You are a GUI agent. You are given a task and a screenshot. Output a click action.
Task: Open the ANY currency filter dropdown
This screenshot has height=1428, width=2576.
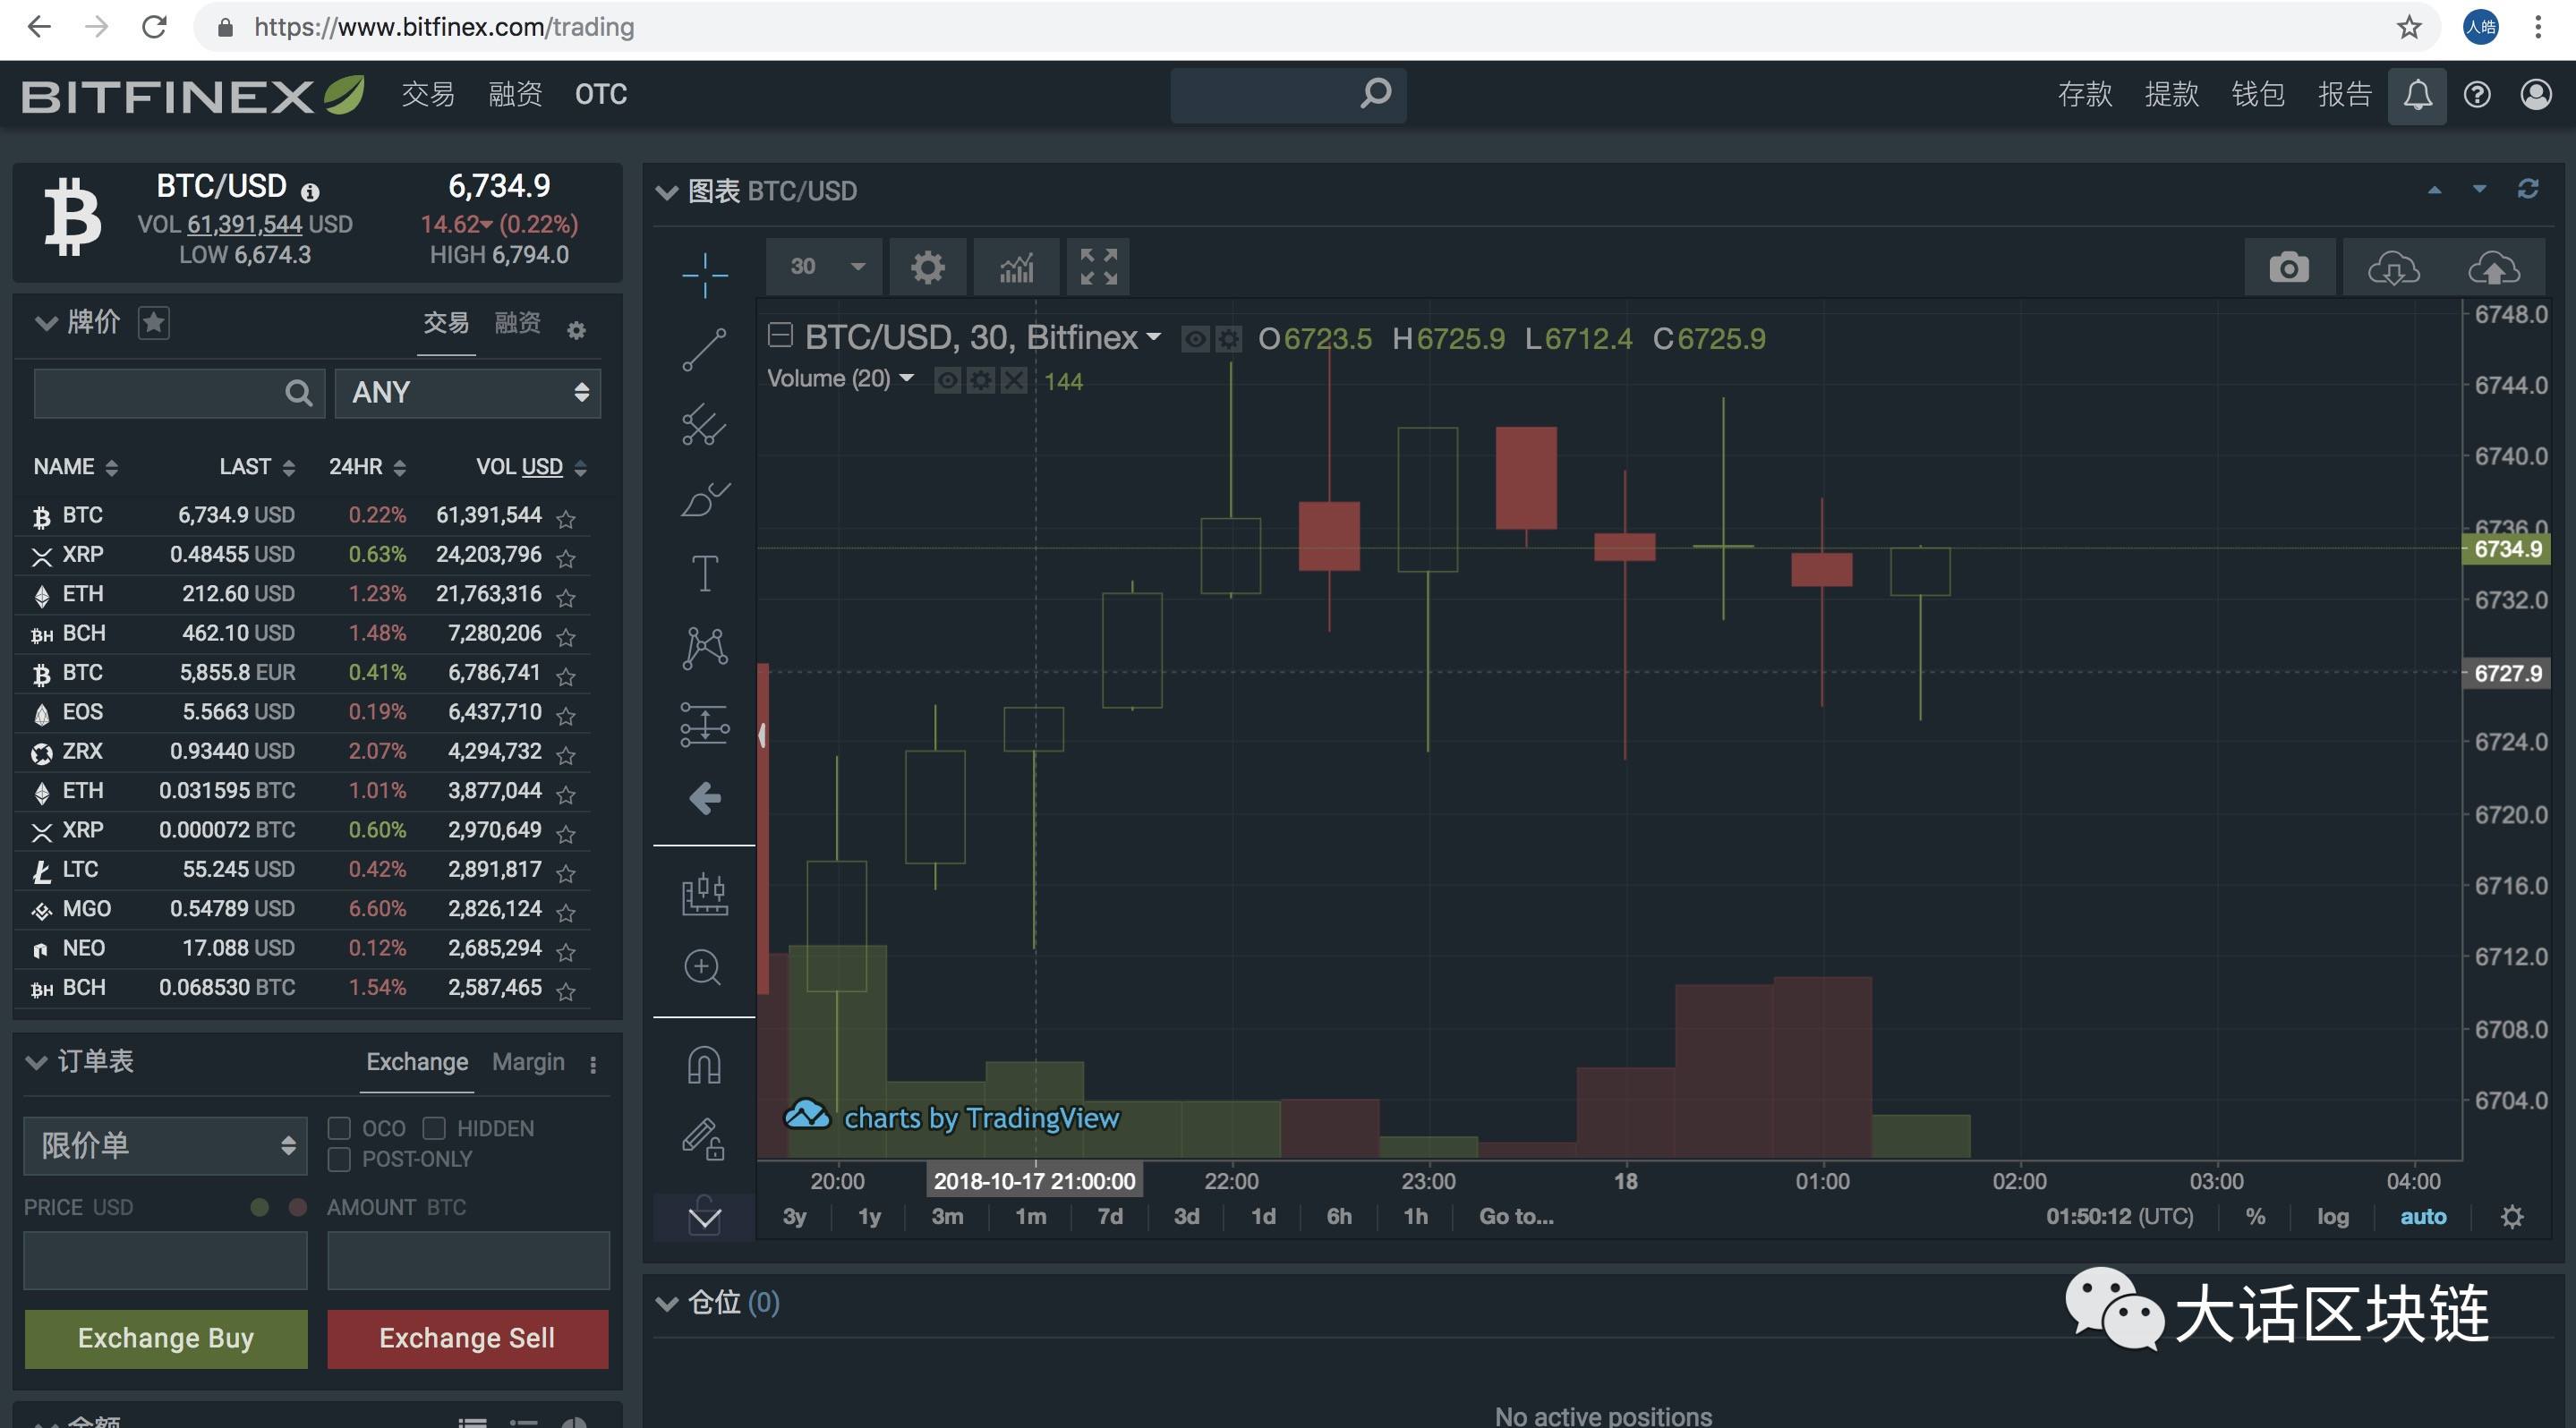pyautogui.click(x=467, y=393)
